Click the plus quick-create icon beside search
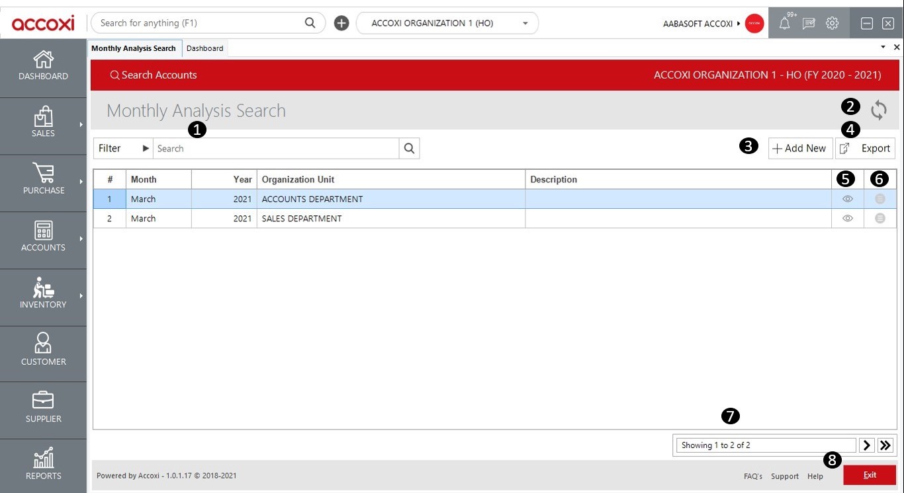Viewport: 904px width, 493px height. coord(341,22)
